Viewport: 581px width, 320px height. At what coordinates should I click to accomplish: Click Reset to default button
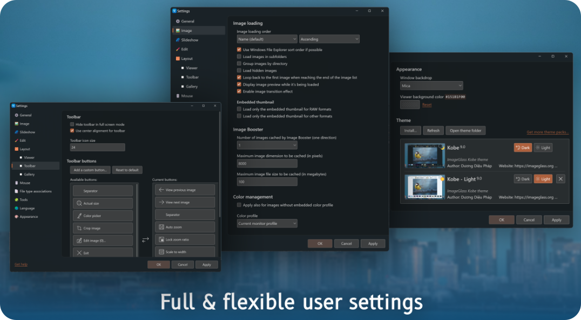(127, 170)
